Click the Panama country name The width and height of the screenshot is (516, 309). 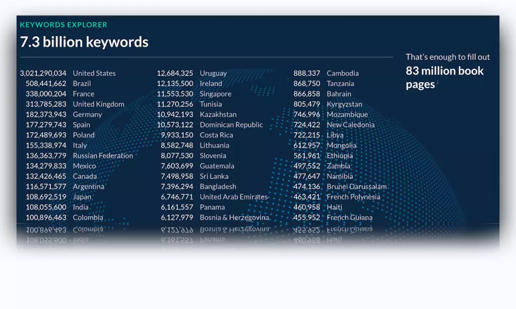click(x=212, y=207)
